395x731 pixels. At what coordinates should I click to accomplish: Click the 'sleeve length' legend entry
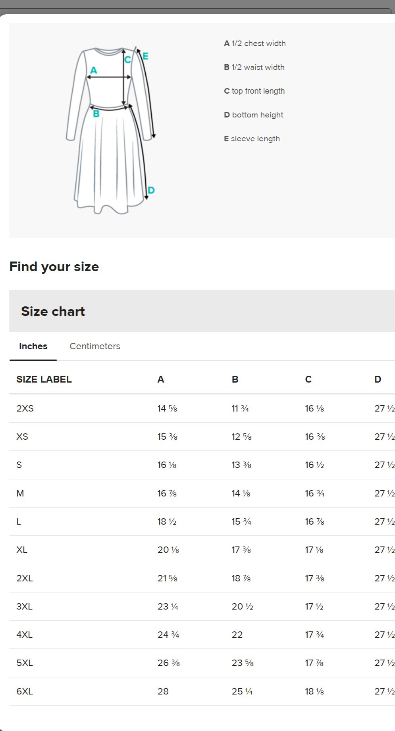pos(252,139)
